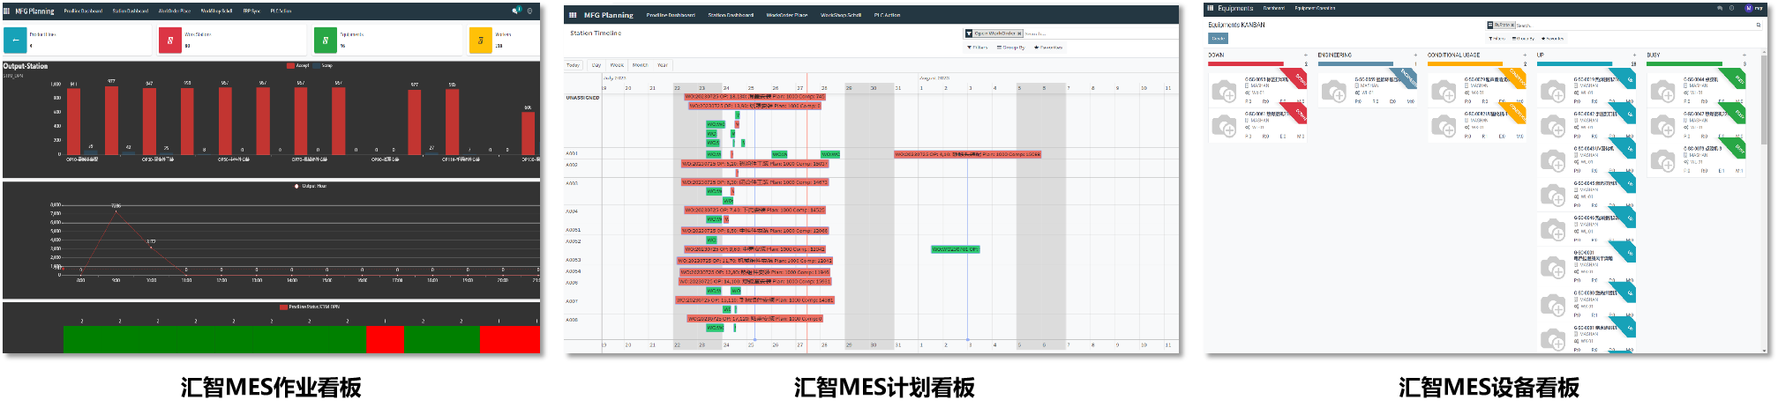1778x407 pixels.
Task: Click the yellow Workers tile icon
Action: [x=480, y=40]
